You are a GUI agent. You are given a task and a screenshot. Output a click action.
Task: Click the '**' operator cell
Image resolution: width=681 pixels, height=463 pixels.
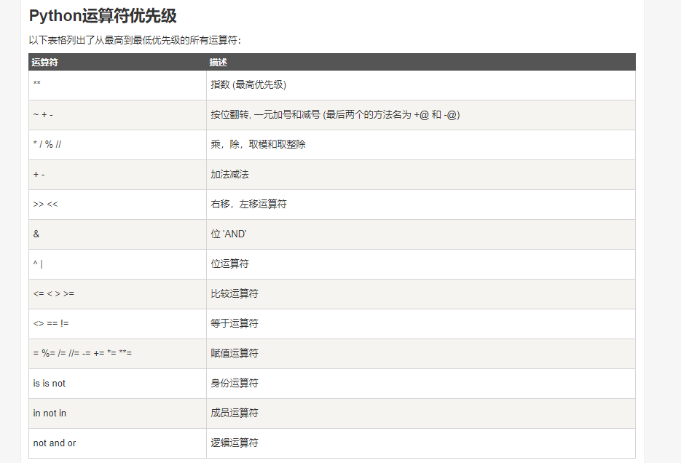point(117,85)
